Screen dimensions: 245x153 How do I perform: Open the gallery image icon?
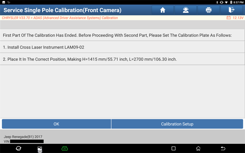40,148
